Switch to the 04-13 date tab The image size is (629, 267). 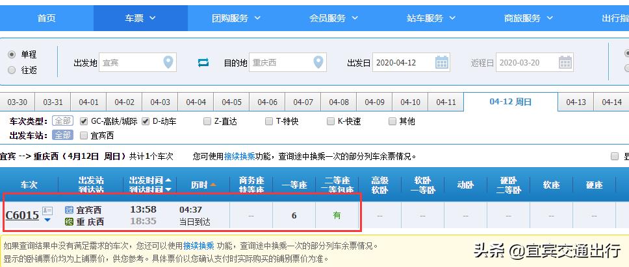576,102
